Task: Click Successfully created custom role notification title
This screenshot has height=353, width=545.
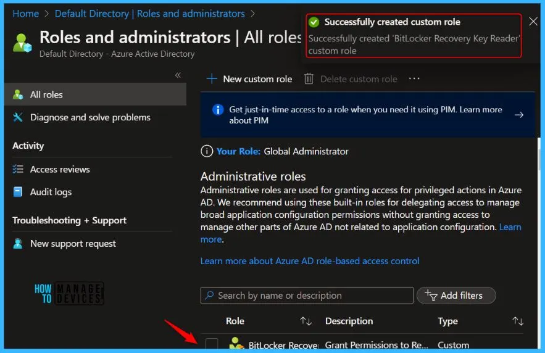Action: 392,22
